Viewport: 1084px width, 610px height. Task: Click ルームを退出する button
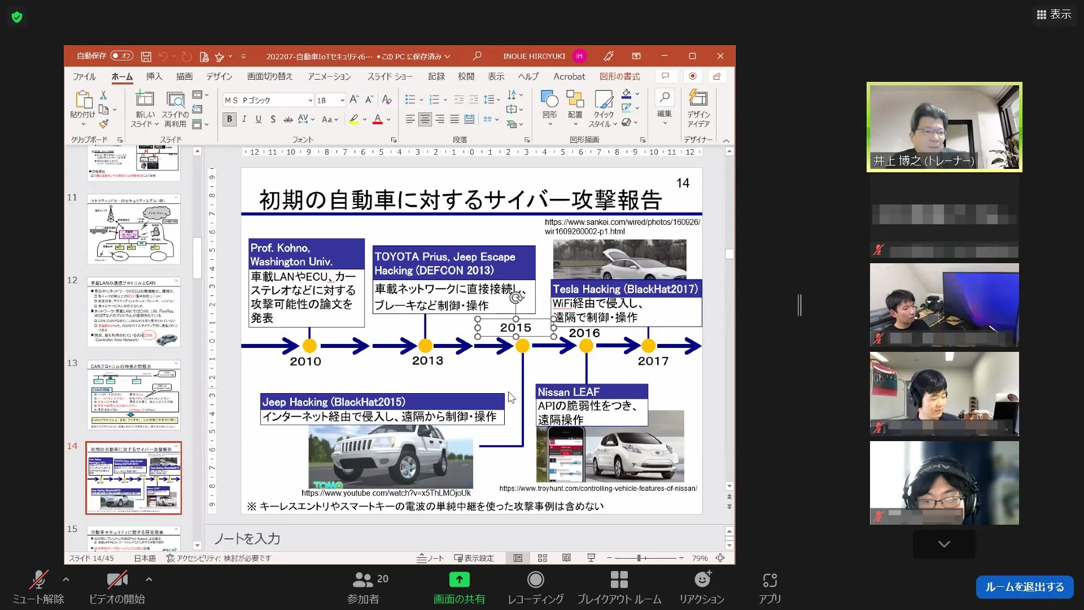click(1025, 587)
